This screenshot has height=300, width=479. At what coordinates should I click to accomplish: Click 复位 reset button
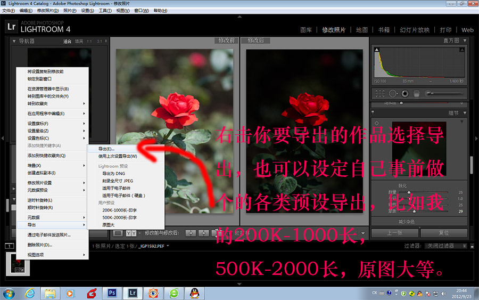point(444,233)
